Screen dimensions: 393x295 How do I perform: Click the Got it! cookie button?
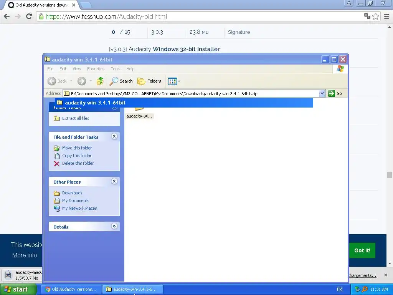click(362, 250)
